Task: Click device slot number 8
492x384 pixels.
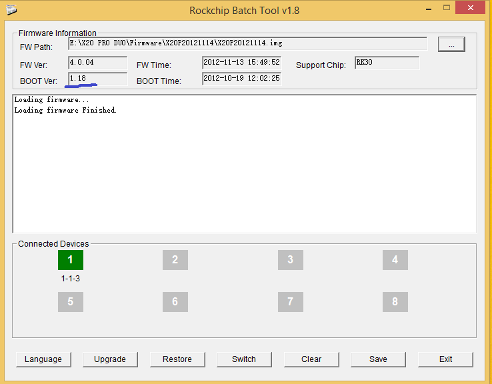Action: pyautogui.click(x=395, y=302)
